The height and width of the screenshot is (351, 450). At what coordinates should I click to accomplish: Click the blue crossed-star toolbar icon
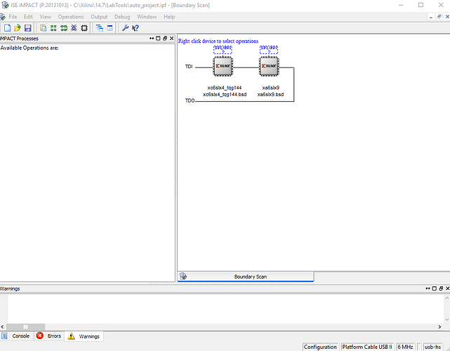pyautogui.click(x=74, y=28)
